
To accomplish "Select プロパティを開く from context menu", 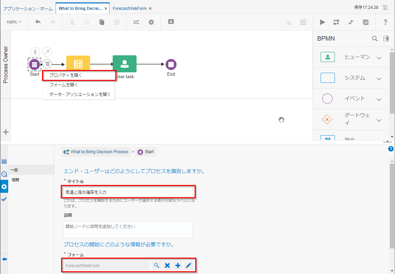I will pyautogui.click(x=66, y=75).
